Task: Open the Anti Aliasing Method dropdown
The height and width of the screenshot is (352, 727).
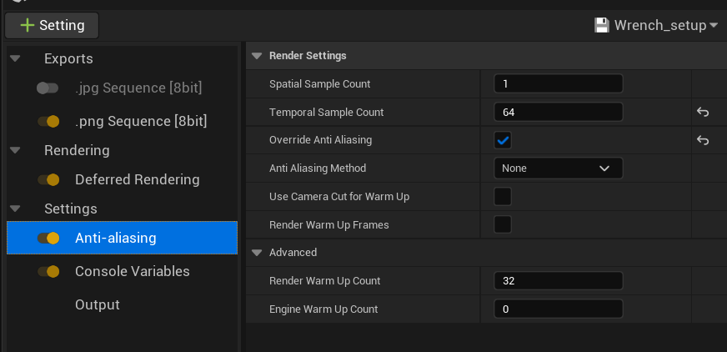Action: click(558, 168)
